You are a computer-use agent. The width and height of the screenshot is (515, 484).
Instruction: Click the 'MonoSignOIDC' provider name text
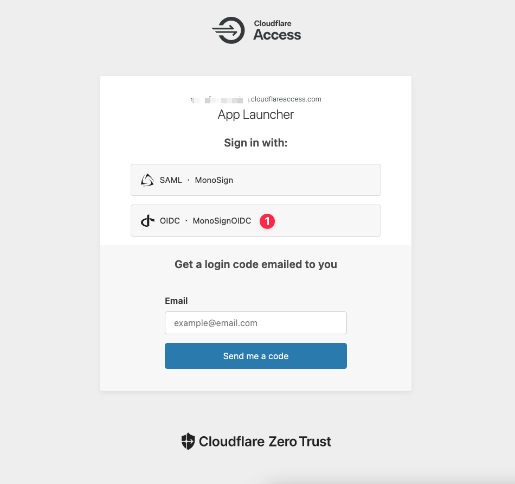coord(222,221)
